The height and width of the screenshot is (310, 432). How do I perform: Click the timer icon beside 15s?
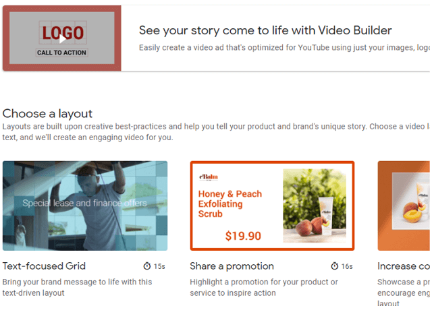(x=147, y=266)
